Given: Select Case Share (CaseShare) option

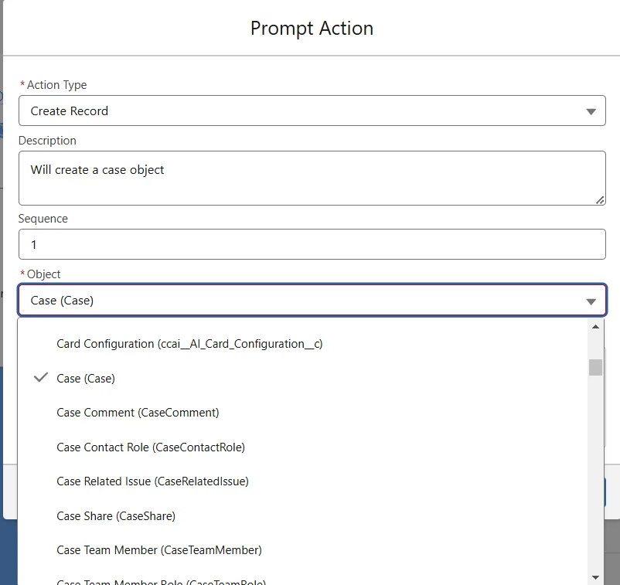Looking at the screenshot, I should tap(116, 516).
